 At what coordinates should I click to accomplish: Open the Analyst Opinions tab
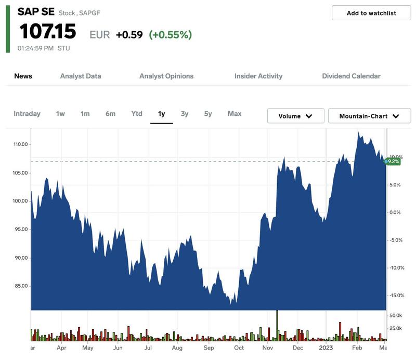(166, 76)
